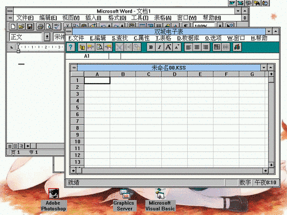Viewport: 287px width, 215px height.
Task: Expand the 正文 style dropdown
Action: click(47, 37)
